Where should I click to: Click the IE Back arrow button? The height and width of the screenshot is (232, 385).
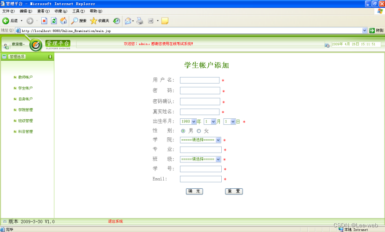(6, 21)
